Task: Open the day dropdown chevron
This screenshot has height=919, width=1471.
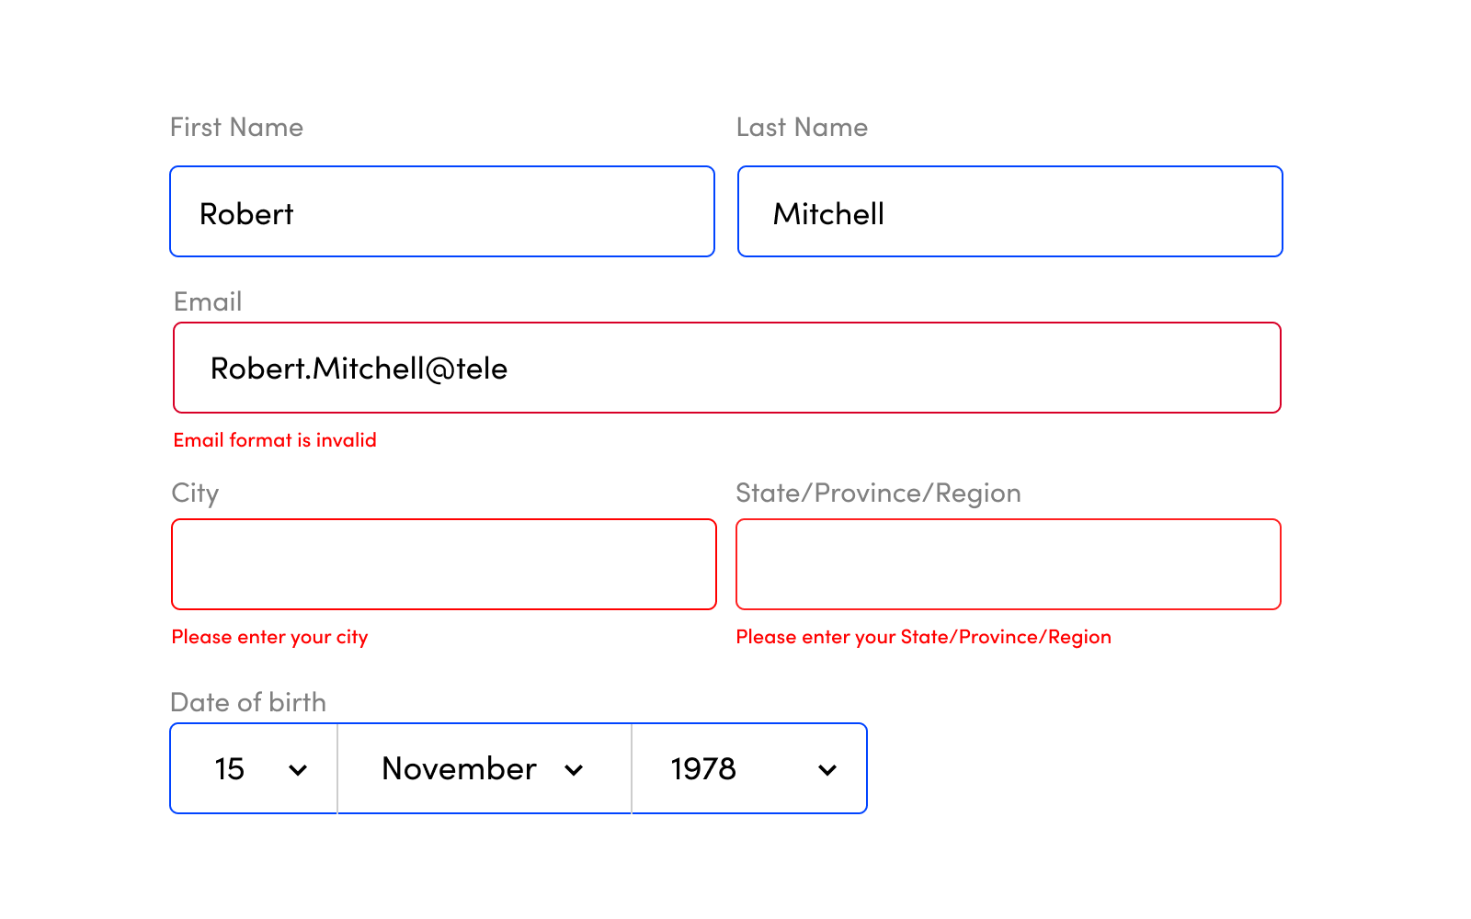Action: pyautogui.click(x=298, y=769)
